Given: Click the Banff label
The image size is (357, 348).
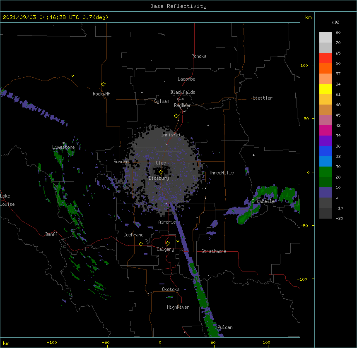Looking at the screenshot, I should [x=51, y=234].
